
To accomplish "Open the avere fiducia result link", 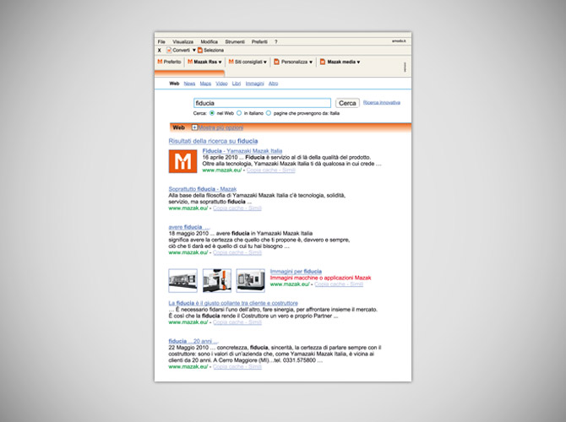I will click(188, 227).
